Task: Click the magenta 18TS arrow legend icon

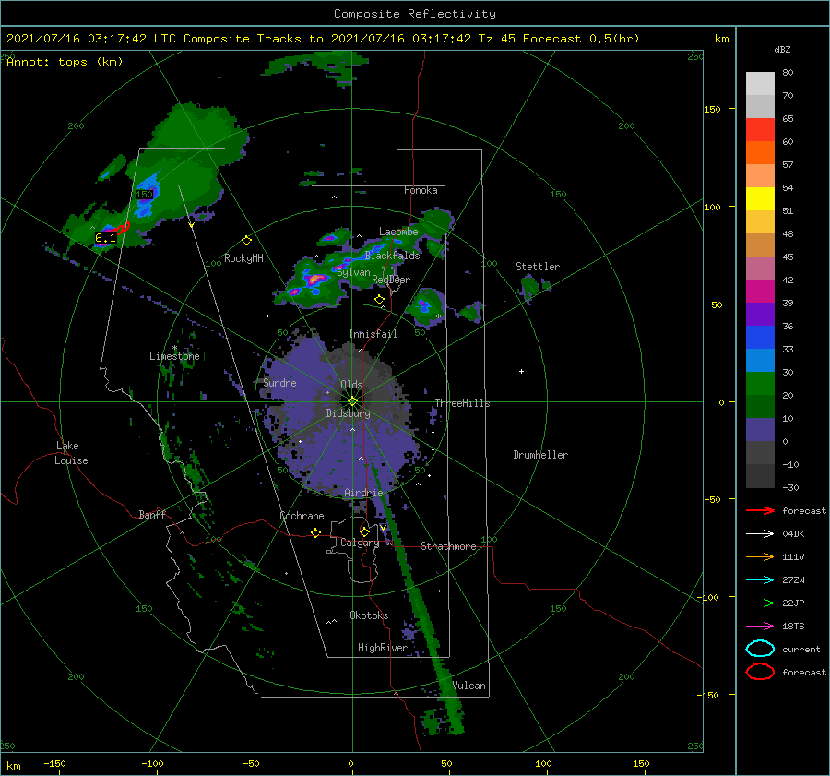Action: (760, 627)
